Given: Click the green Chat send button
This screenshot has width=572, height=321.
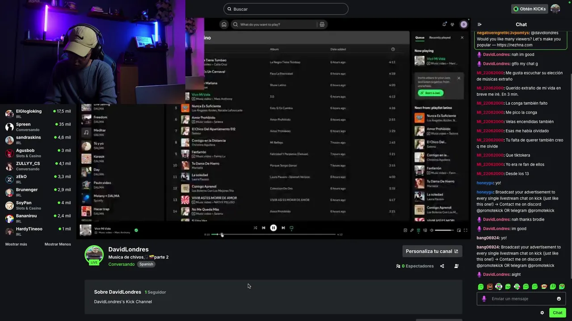Looking at the screenshot, I should [558, 313].
